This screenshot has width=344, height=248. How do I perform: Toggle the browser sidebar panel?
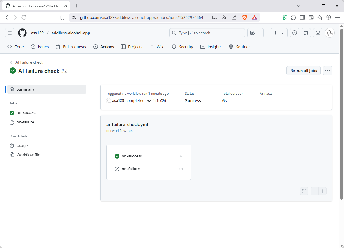coord(302,17)
